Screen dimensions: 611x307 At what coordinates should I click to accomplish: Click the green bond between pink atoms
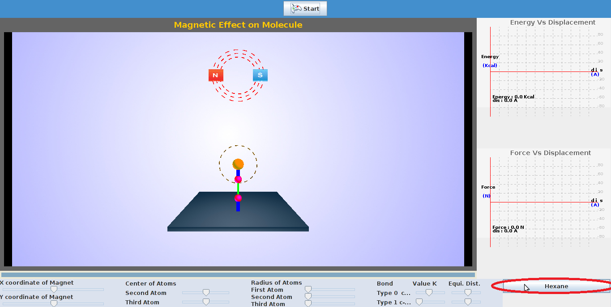[238, 189]
